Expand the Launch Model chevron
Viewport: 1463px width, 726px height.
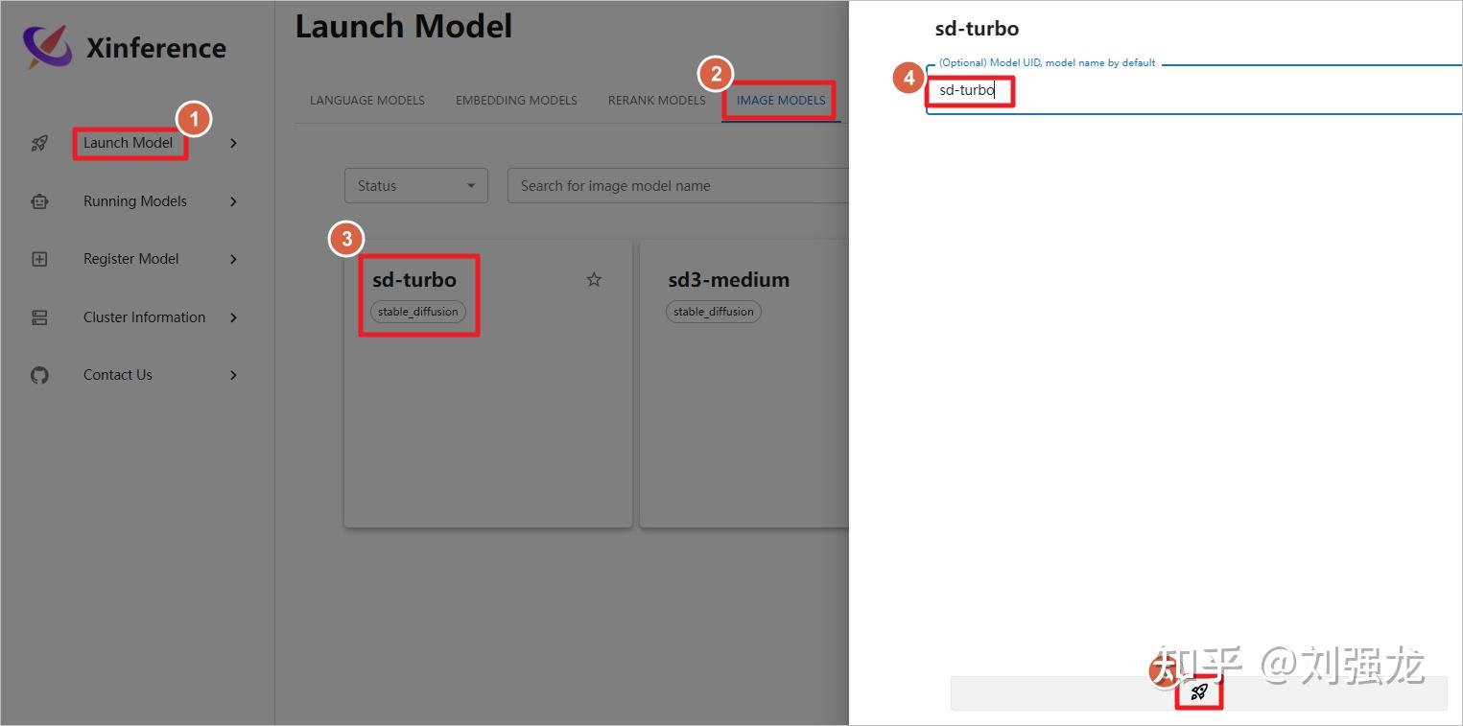pyautogui.click(x=233, y=144)
